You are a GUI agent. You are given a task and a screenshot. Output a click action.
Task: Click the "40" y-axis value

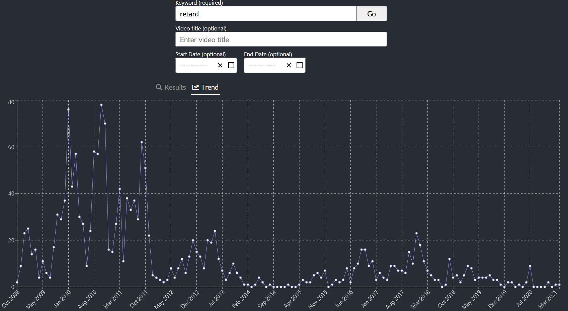(x=11, y=194)
